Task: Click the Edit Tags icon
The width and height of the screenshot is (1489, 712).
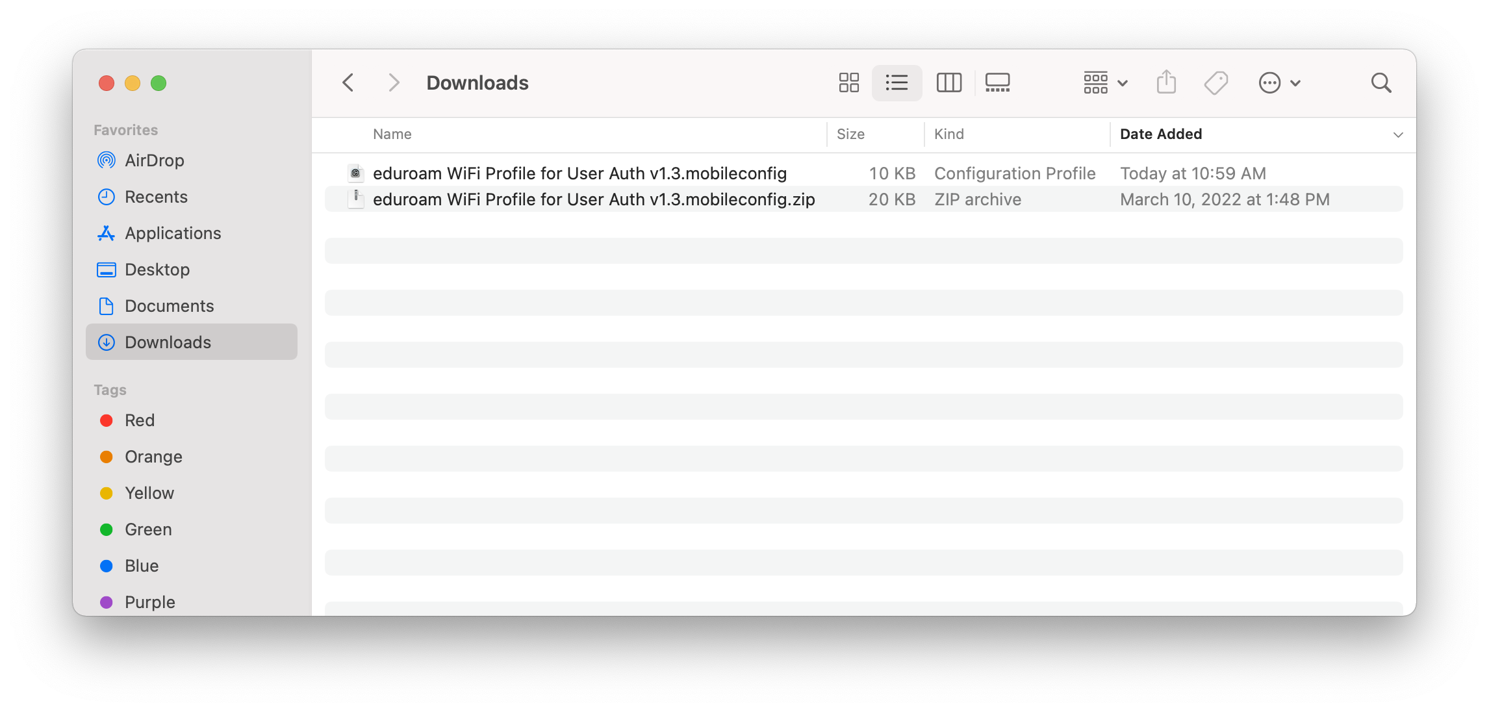Action: [1215, 83]
